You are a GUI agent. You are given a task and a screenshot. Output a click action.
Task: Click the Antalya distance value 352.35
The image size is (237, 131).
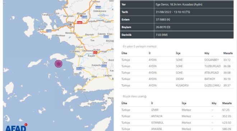click(x=227, y=116)
